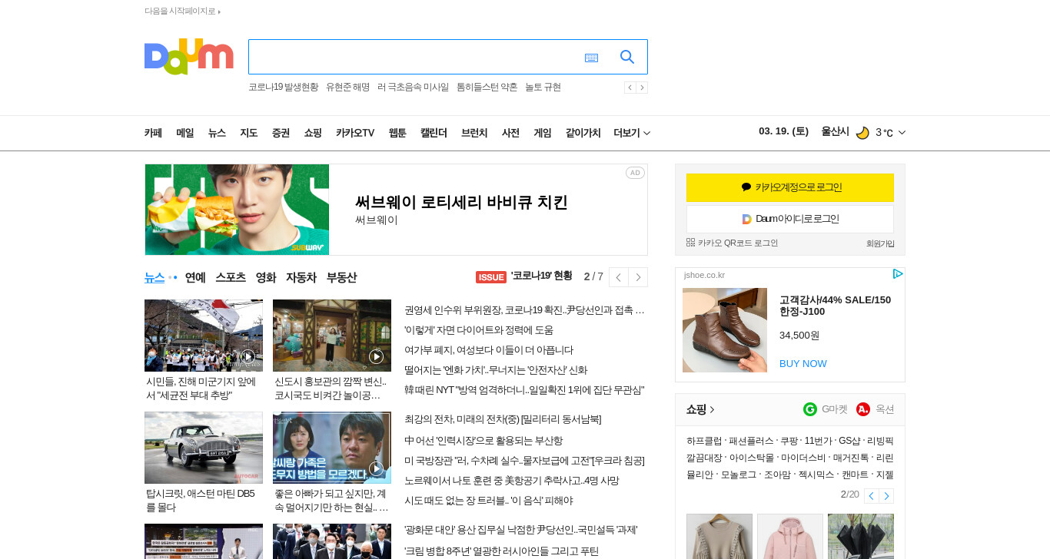
Task: Select the 영화 news tab
Action: click(266, 277)
